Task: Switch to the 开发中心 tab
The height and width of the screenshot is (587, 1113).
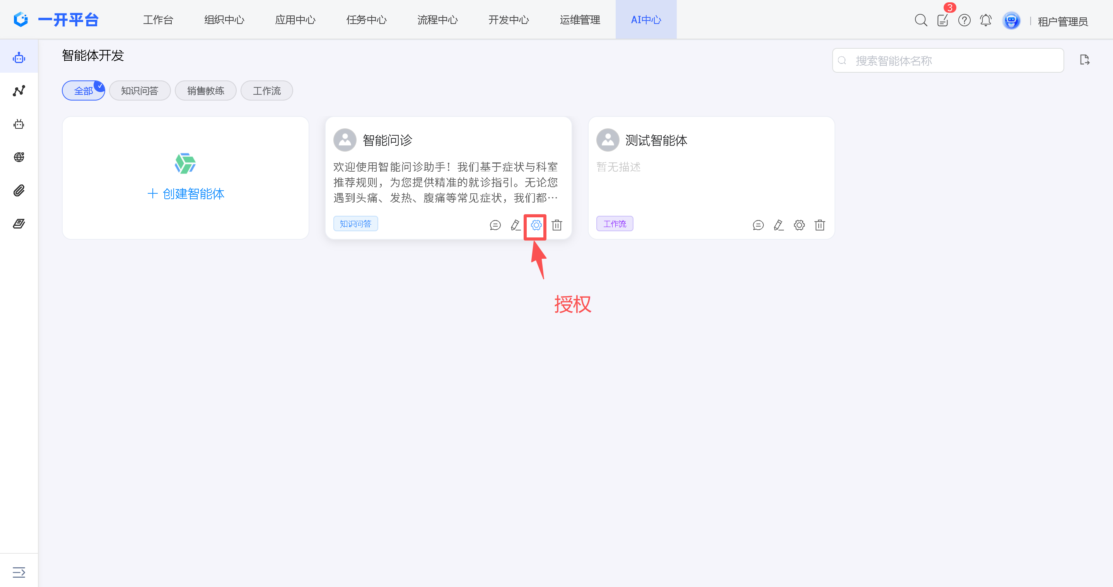Action: point(509,20)
